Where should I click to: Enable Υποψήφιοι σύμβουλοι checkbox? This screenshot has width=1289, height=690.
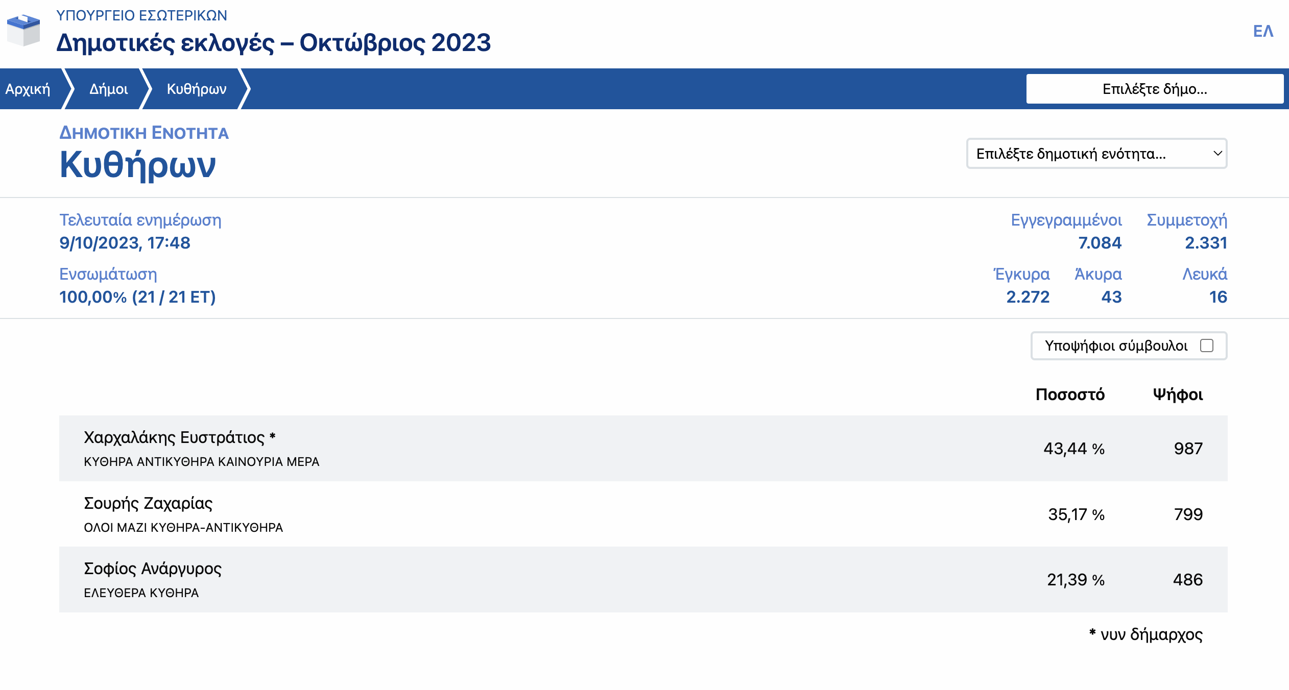(x=1207, y=346)
